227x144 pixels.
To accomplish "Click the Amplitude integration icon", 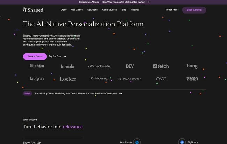I will tap(137, 142).
